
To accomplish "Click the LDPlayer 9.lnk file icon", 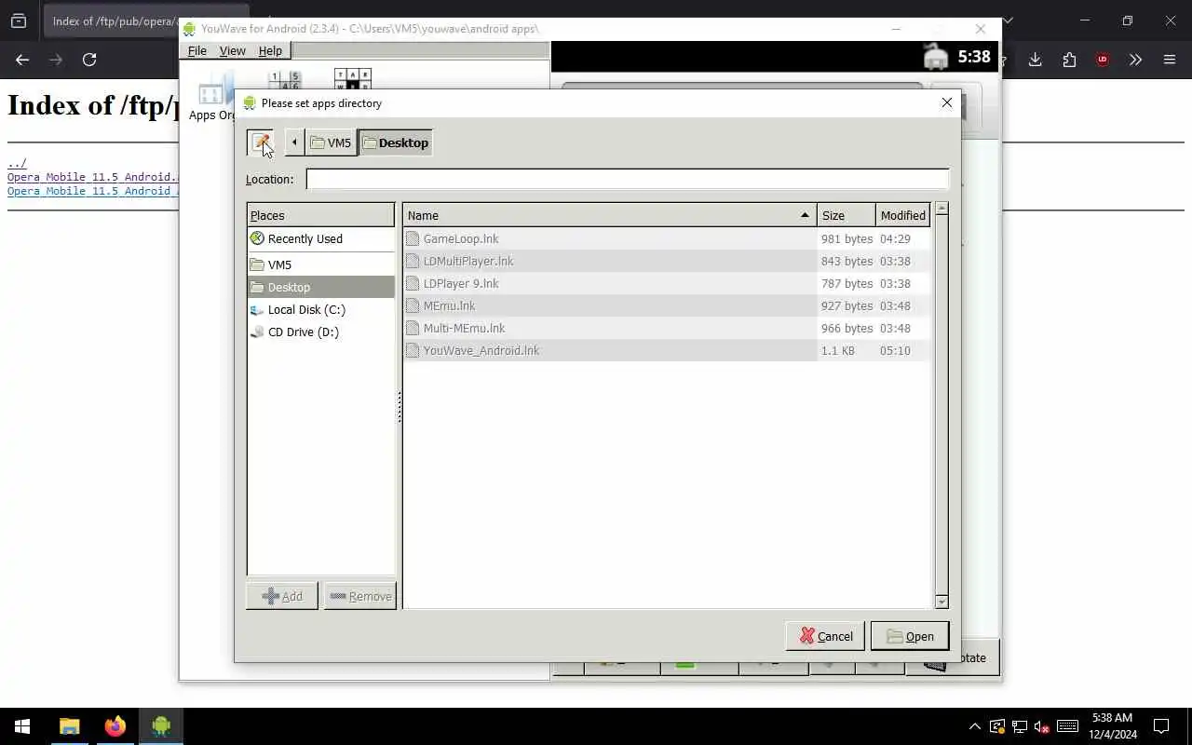I will tap(413, 283).
